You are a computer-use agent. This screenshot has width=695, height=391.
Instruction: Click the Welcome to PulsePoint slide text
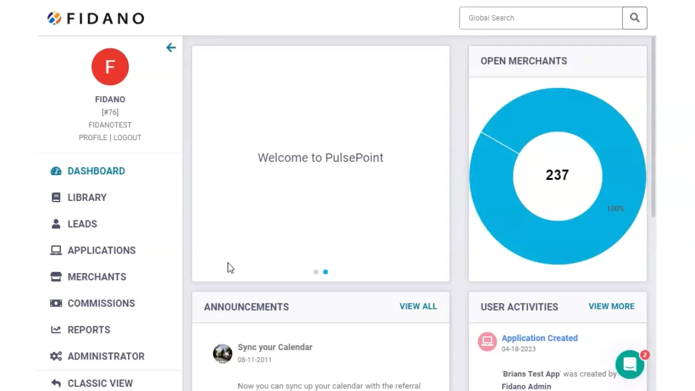point(320,157)
